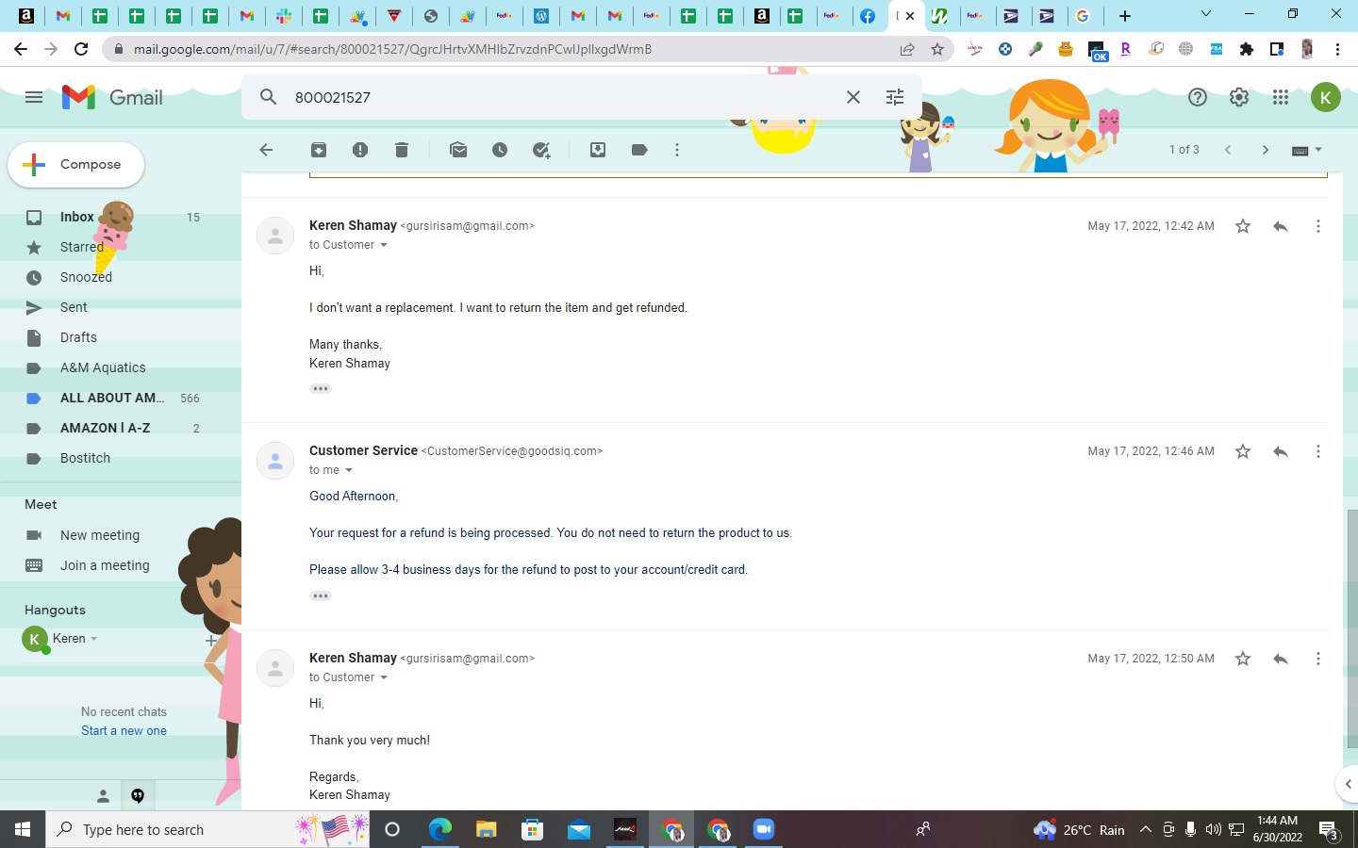This screenshot has height=848, width=1358.
Task: Open Google account avatar K
Action: 1326,97
